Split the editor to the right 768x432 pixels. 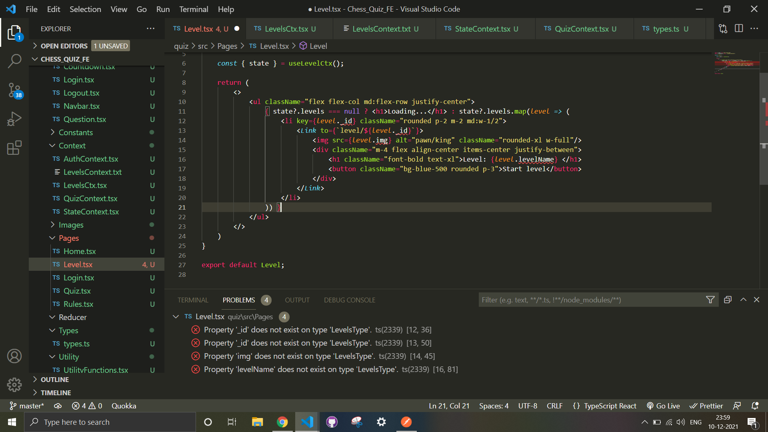pyautogui.click(x=739, y=29)
